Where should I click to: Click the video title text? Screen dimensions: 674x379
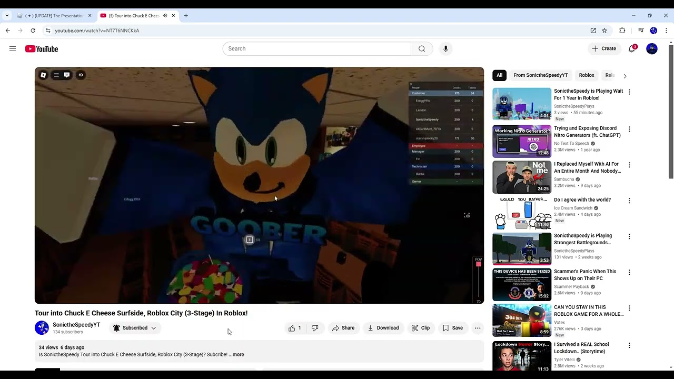(141, 313)
